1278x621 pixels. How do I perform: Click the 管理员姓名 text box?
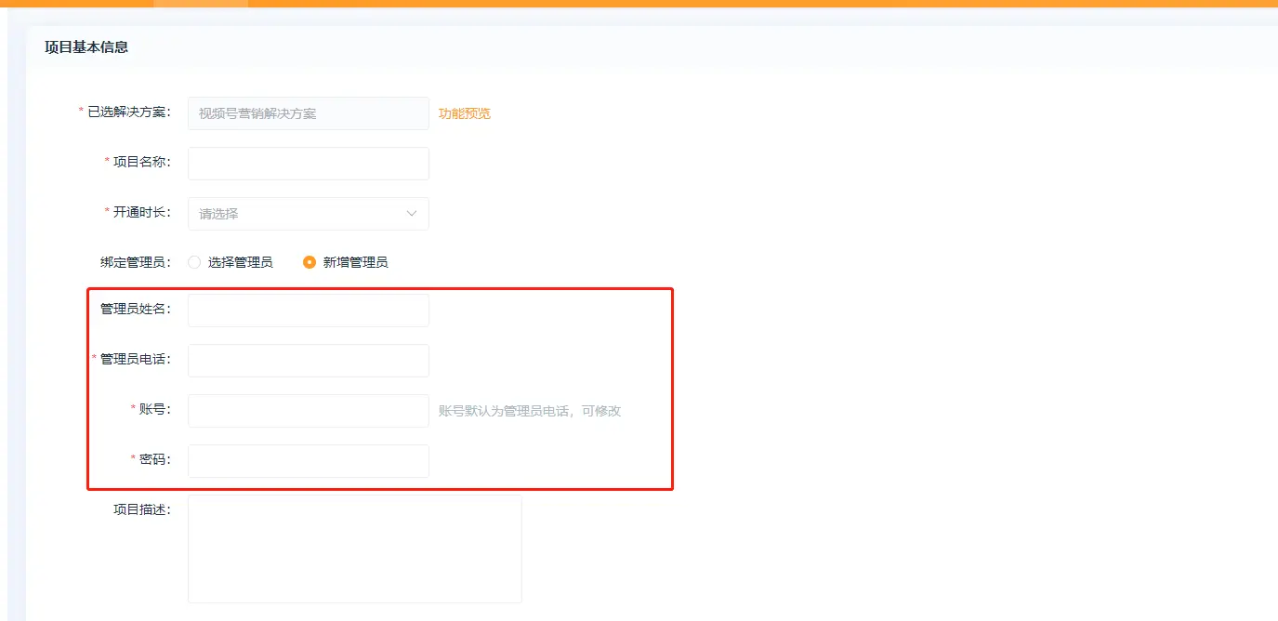308,310
